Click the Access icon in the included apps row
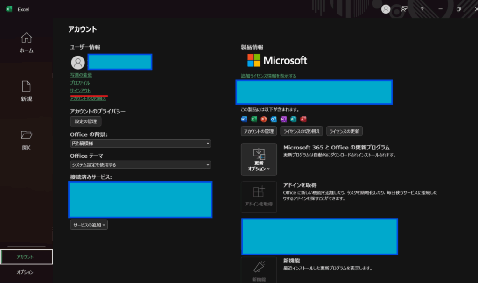Image resolution: width=478 pixels, height=283 pixels. (x=303, y=119)
